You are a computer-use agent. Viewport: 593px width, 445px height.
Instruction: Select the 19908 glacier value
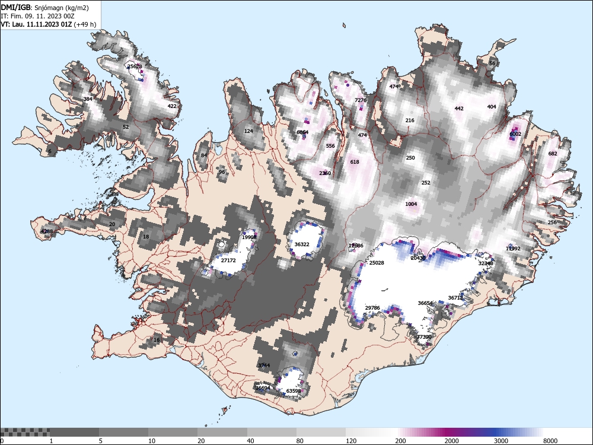coord(249,237)
